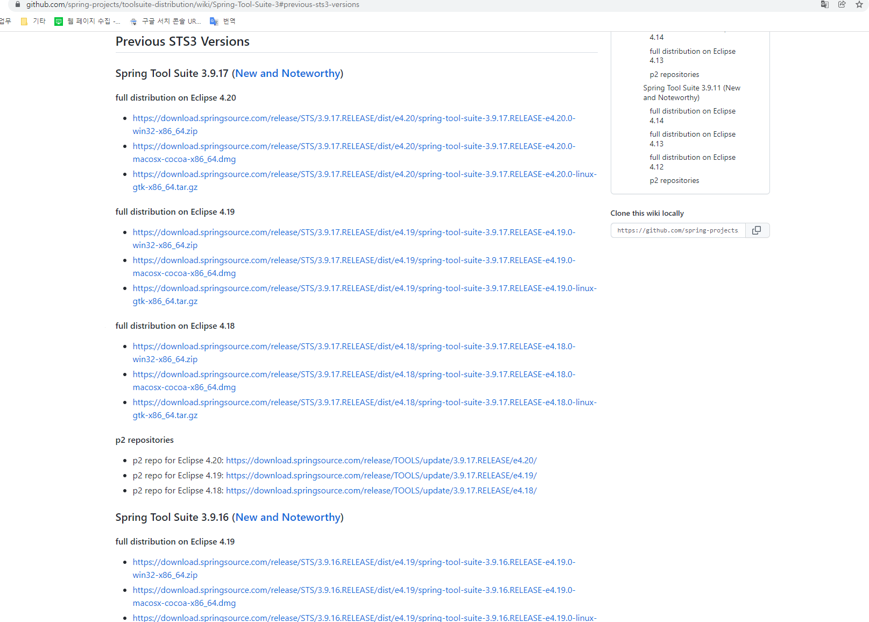Click the Previous STS3 Versions heading
Viewport: 869px width, 622px height.
click(x=182, y=41)
